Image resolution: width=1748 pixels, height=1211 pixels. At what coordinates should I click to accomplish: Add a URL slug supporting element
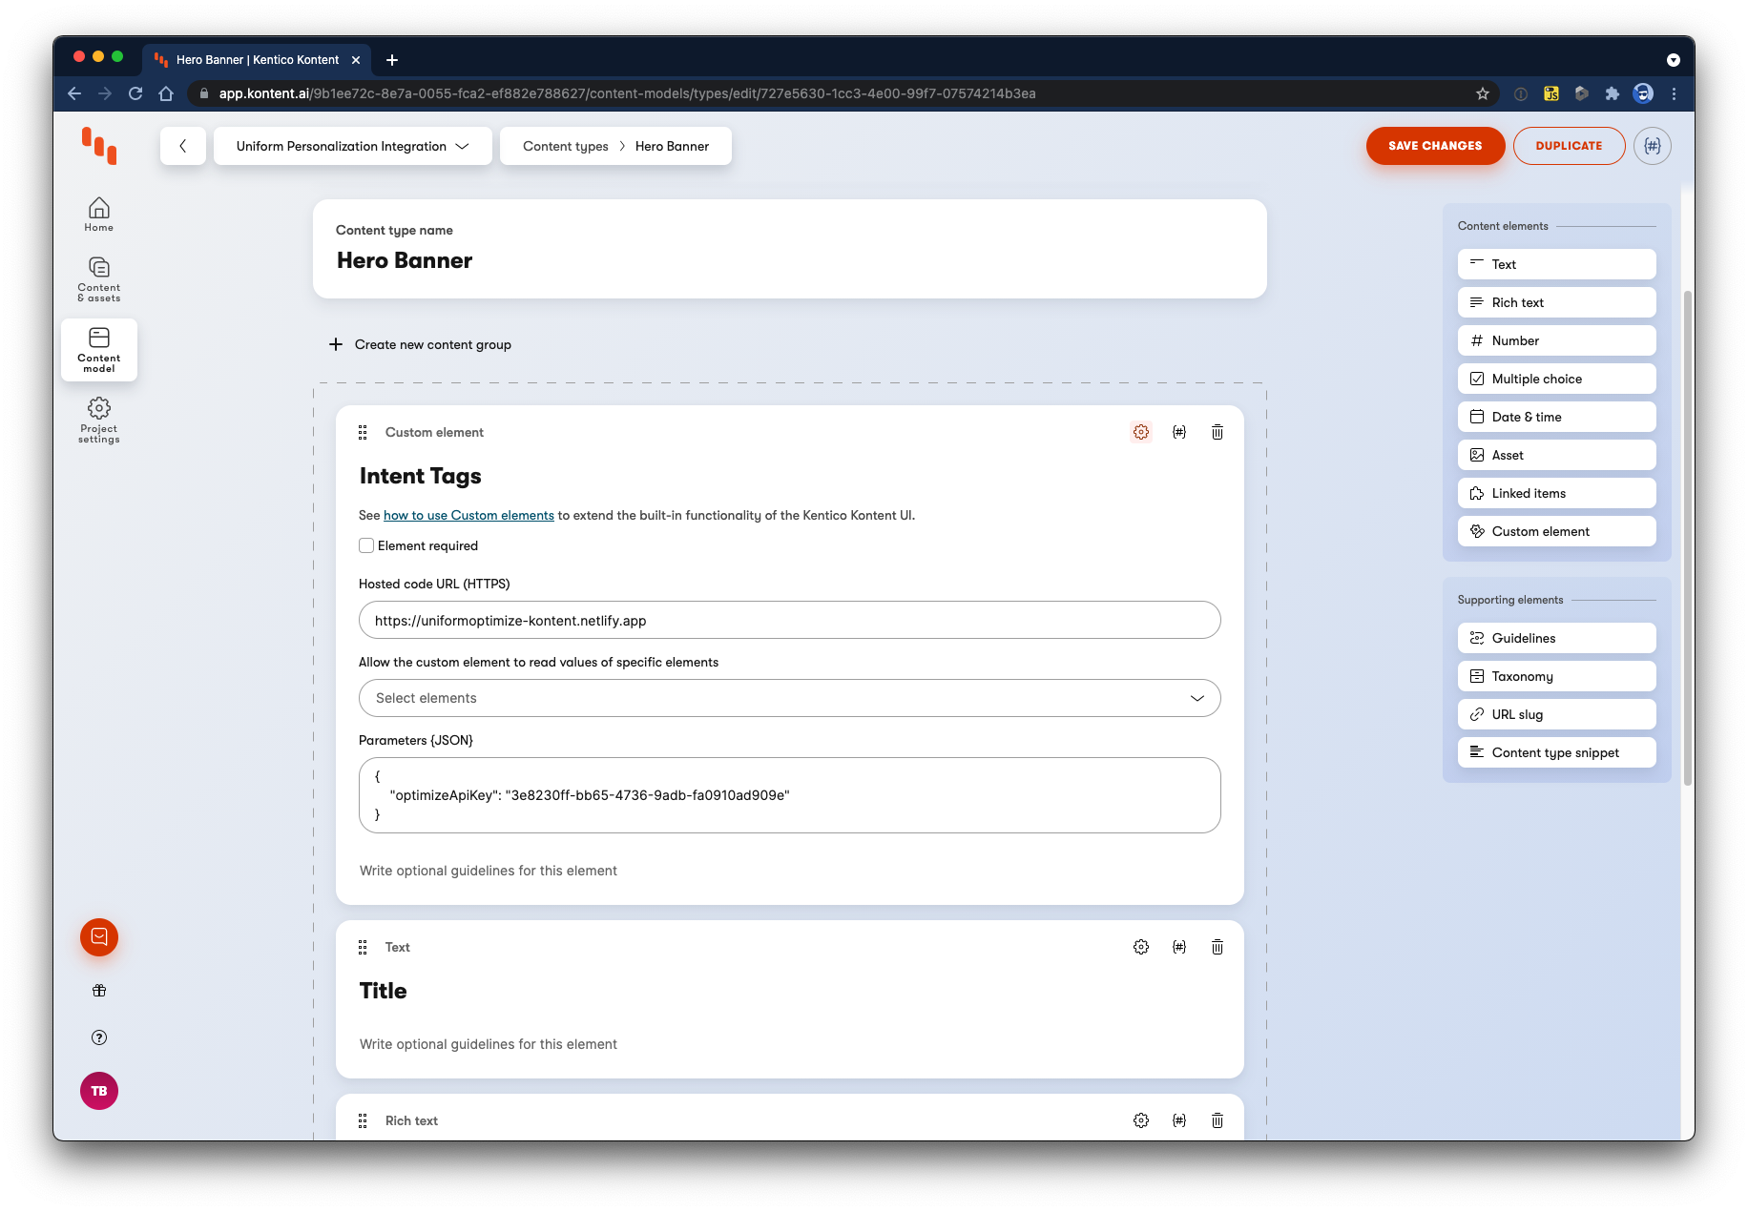pos(1557,714)
